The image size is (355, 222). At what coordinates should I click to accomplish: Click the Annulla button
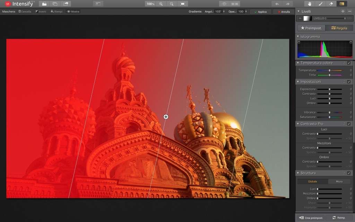283,12
